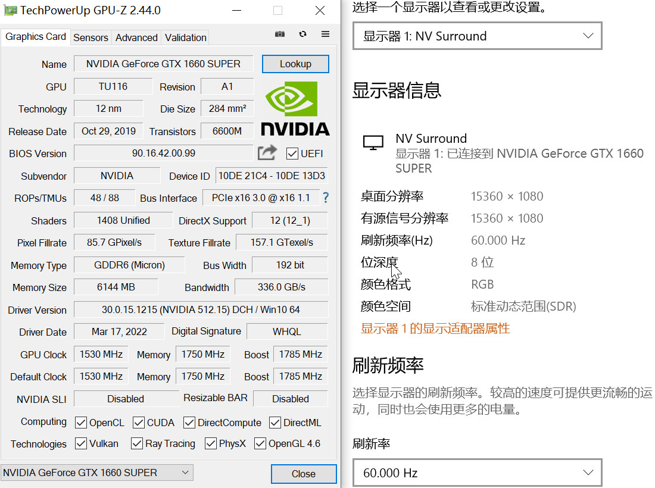Click the Release Date field Oct 29, 2019
Screen dimensions: 655x488
[x=108, y=131]
